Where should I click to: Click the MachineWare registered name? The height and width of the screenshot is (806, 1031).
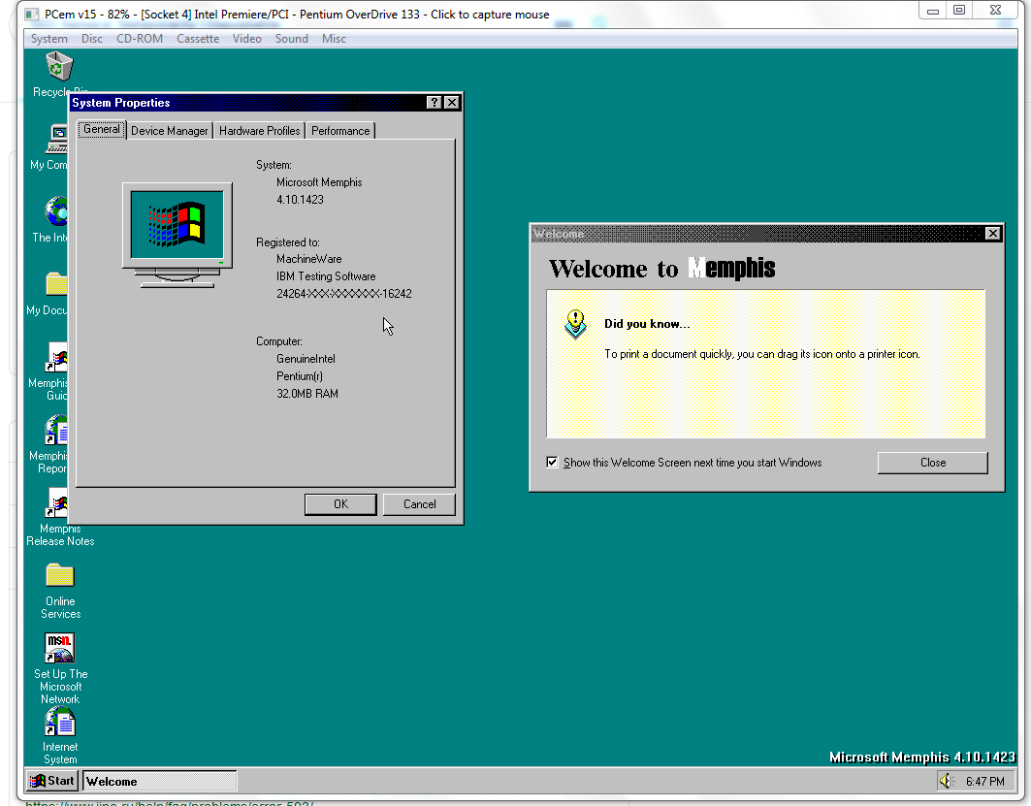click(x=309, y=259)
